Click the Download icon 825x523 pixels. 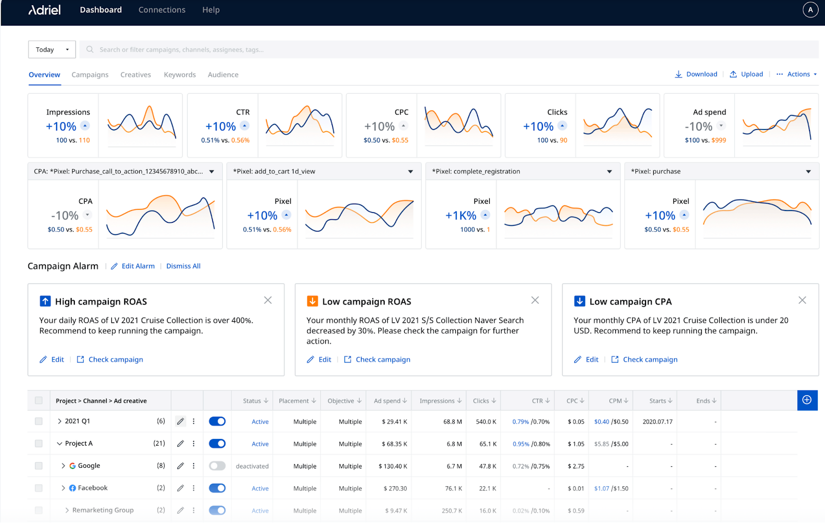pyautogui.click(x=679, y=74)
